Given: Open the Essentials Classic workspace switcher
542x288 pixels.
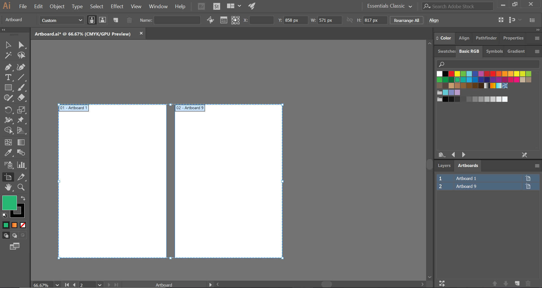Looking at the screenshot, I should [x=389, y=6].
